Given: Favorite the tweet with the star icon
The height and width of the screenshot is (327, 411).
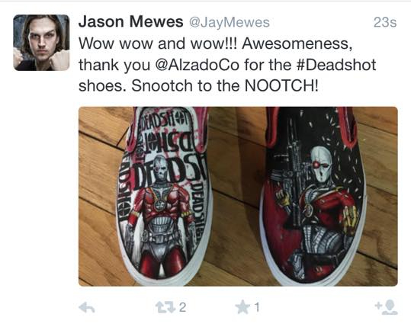Looking at the screenshot, I should click(242, 307).
